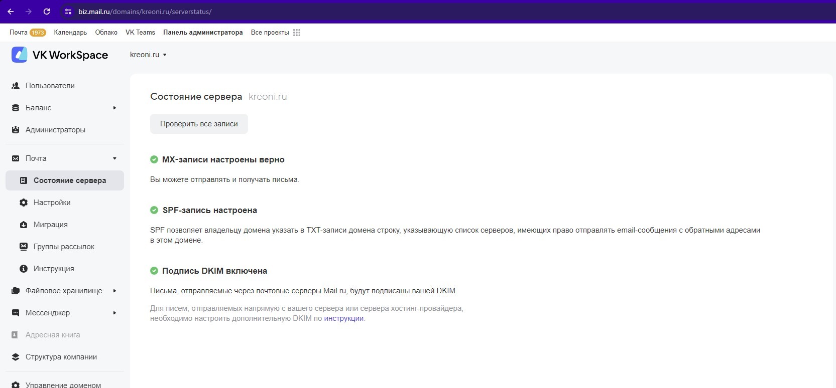
Task: Click the Мессенджер chat icon
Action: click(16, 313)
